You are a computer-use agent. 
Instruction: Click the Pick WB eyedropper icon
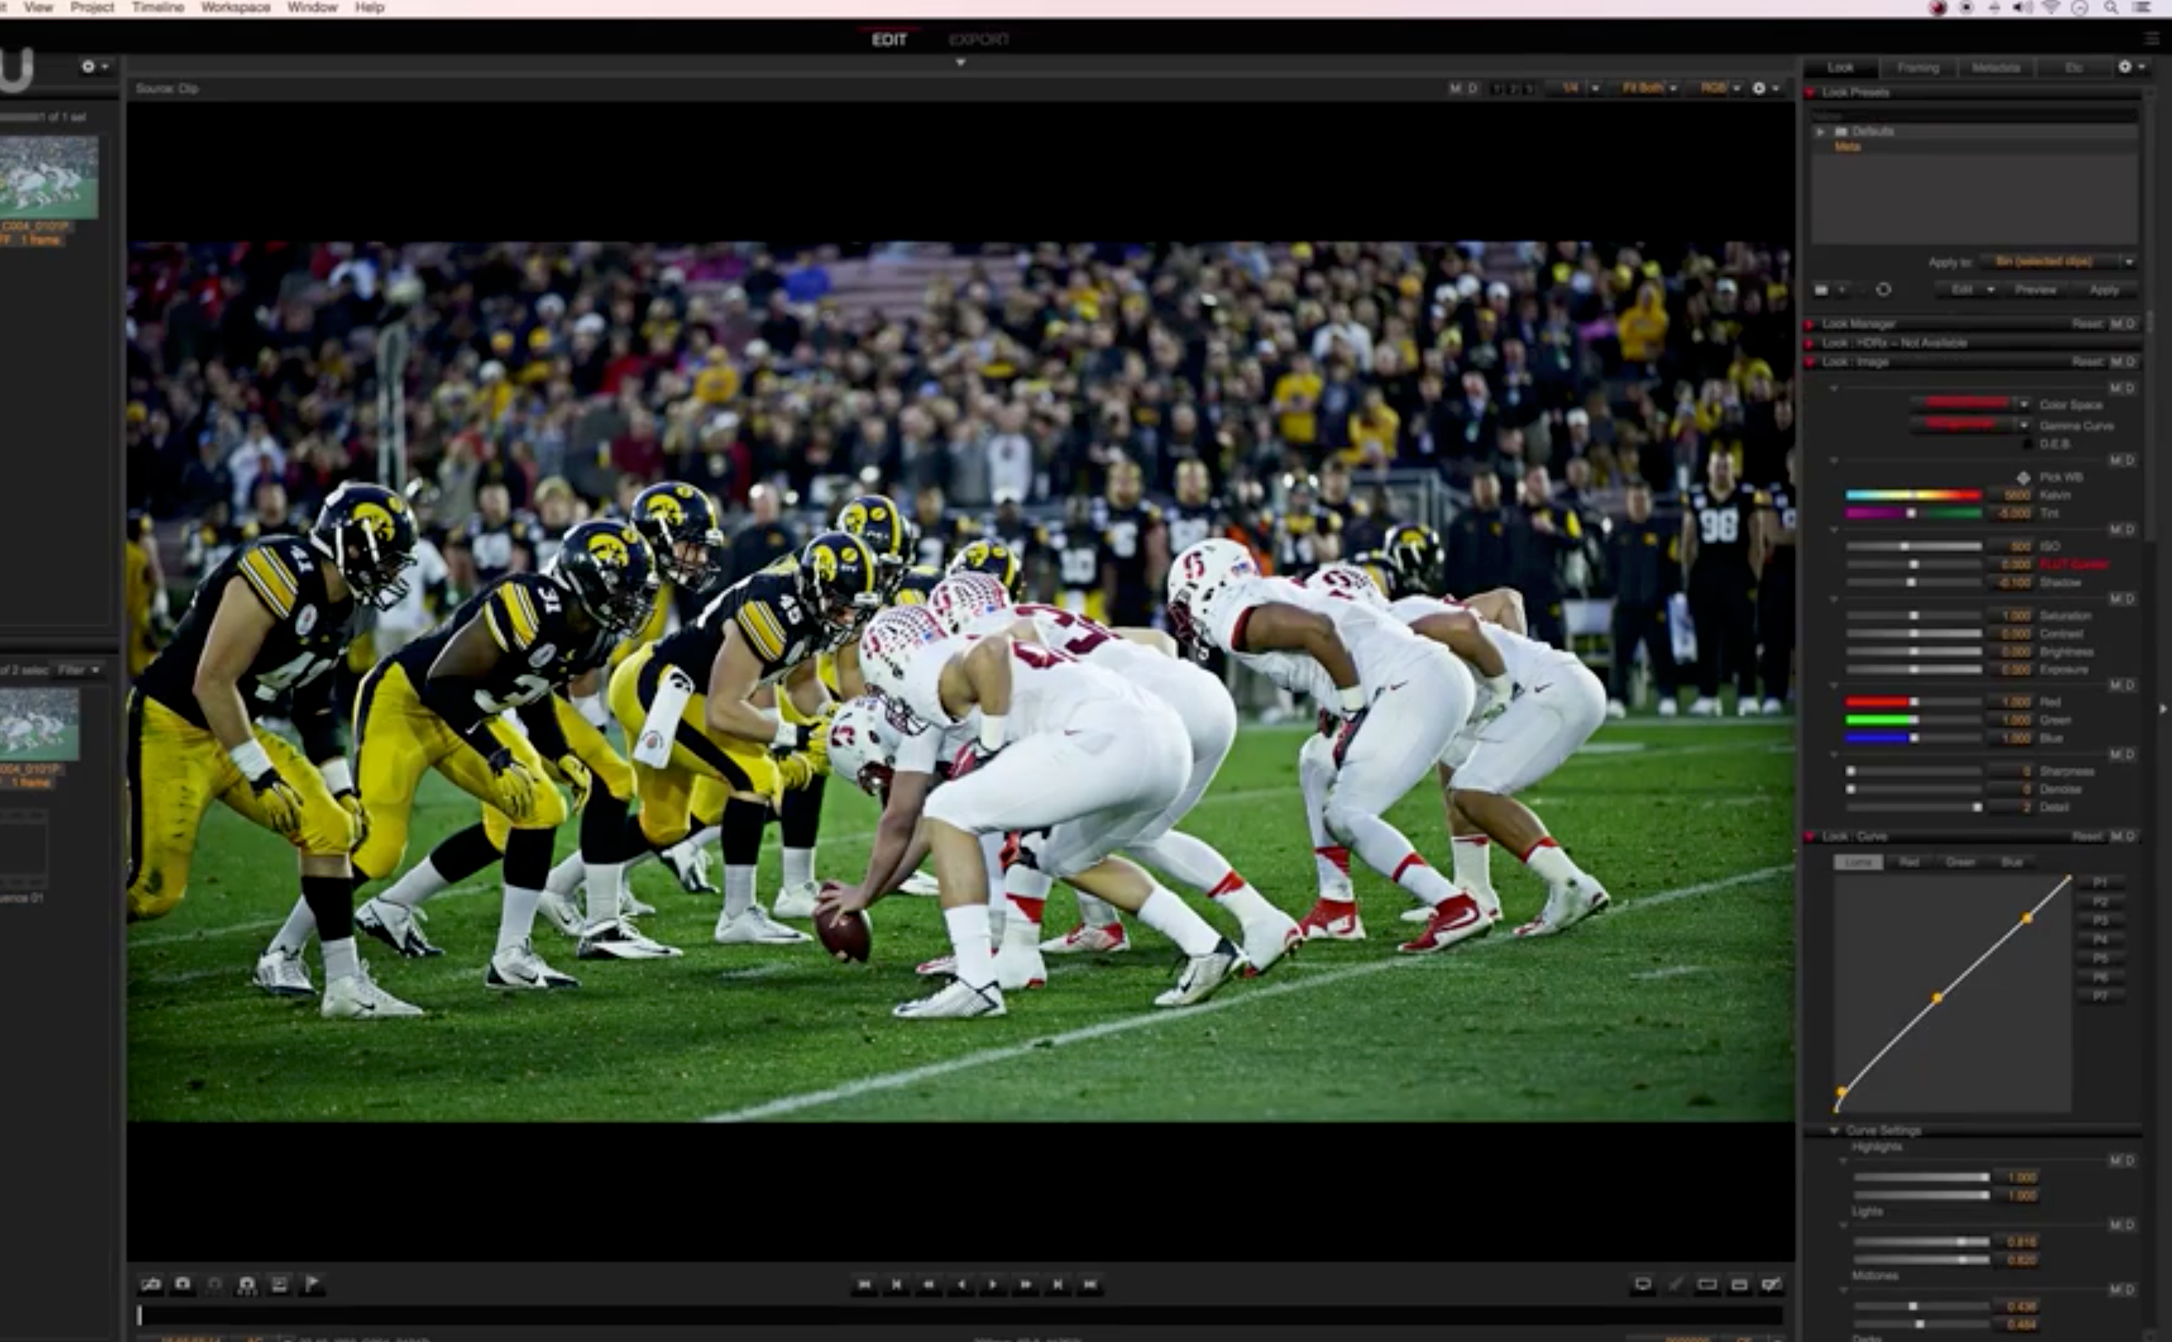pos(2023,477)
